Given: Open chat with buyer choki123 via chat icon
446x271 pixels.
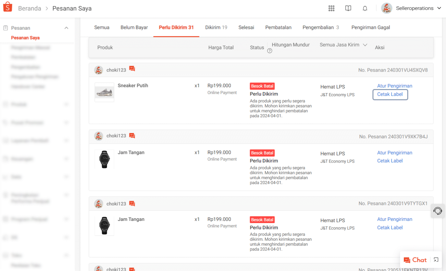Looking at the screenshot, I should coord(132,68).
